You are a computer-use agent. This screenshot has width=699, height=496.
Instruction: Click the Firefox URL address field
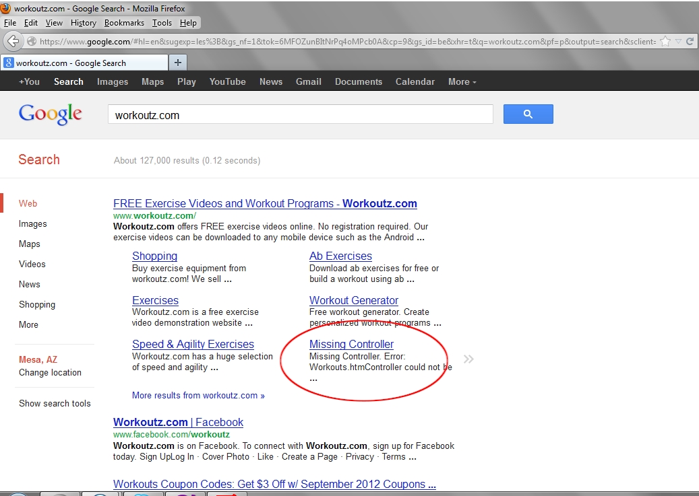(x=348, y=42)
